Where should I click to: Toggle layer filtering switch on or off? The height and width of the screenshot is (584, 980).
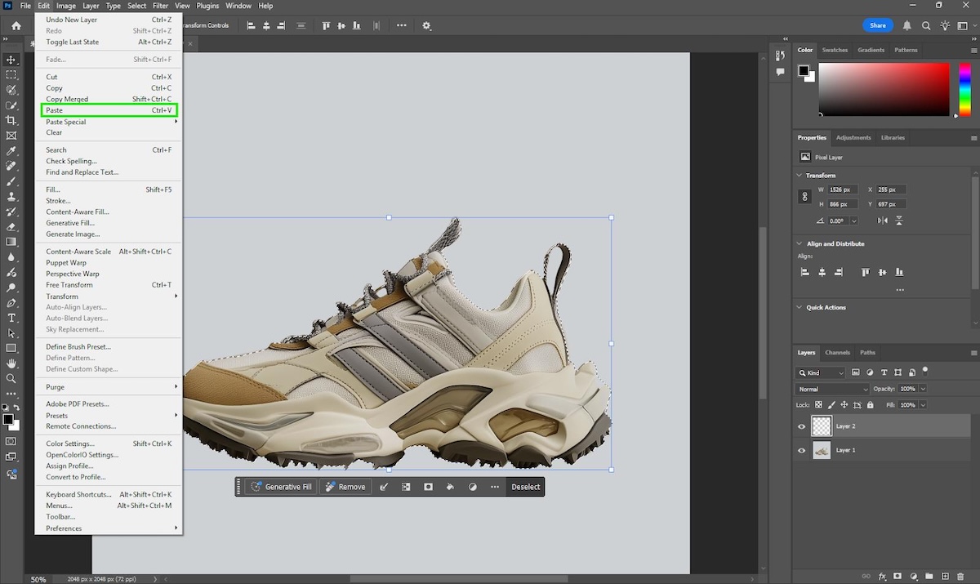(x=924, y=372)
